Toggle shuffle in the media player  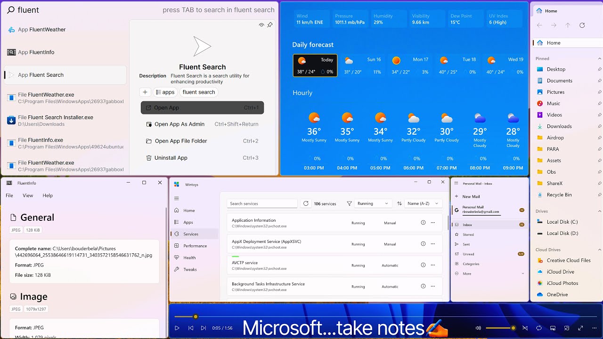525,328
